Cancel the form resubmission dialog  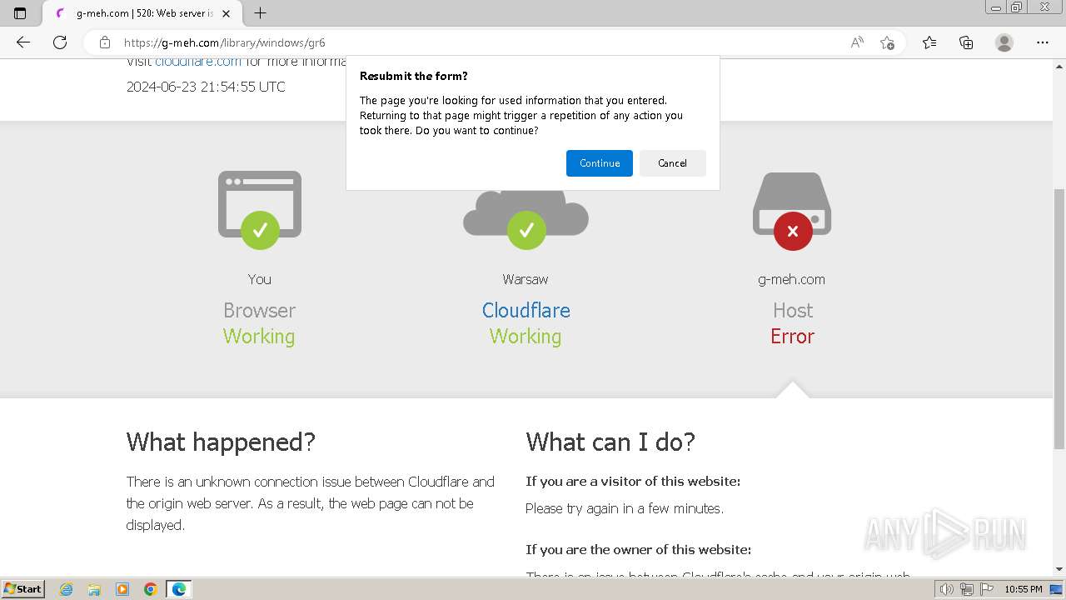pos(672,163)
